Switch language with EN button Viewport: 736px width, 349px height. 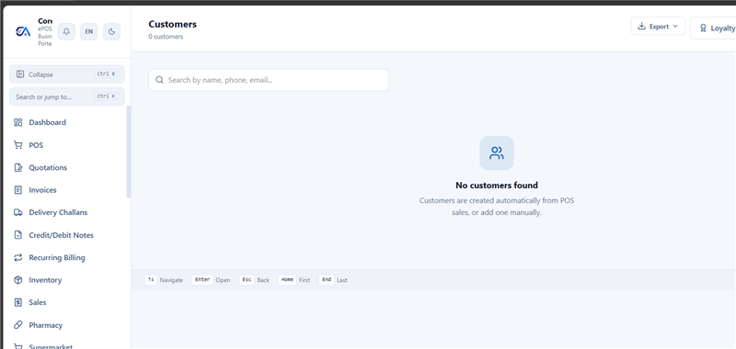coord(88,32)
